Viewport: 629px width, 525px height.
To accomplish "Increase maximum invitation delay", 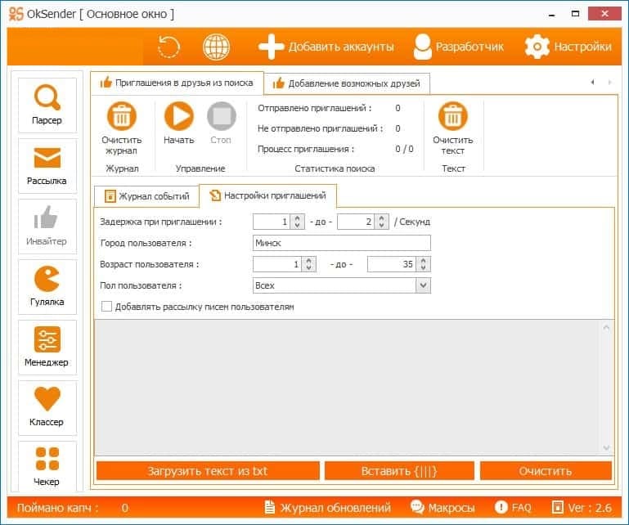I will (381, 218).
